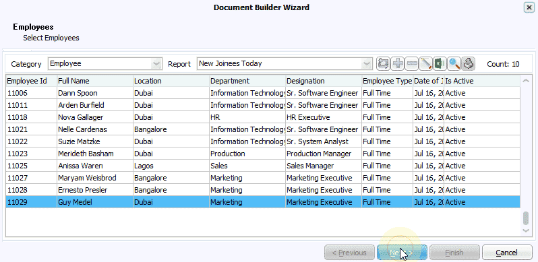538x262 pixels.
Task: Sort by Department column header
Action: pyautogui.click(x=247, y=81)
